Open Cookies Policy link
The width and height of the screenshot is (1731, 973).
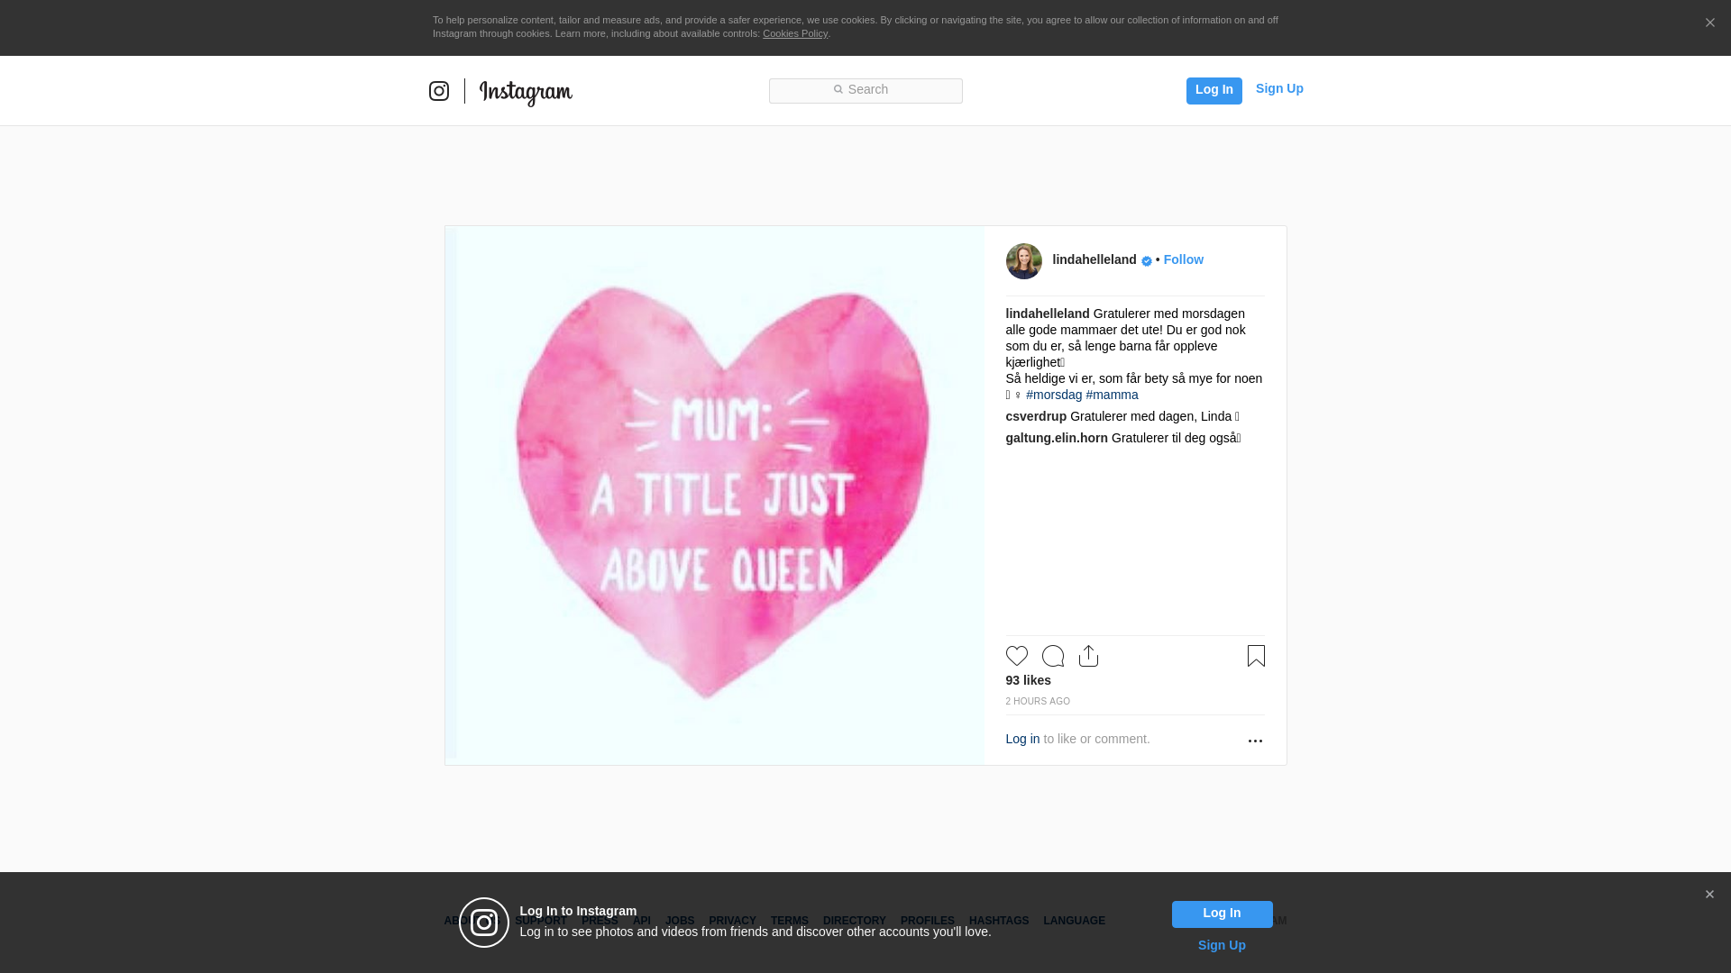(x=794, y=33)
